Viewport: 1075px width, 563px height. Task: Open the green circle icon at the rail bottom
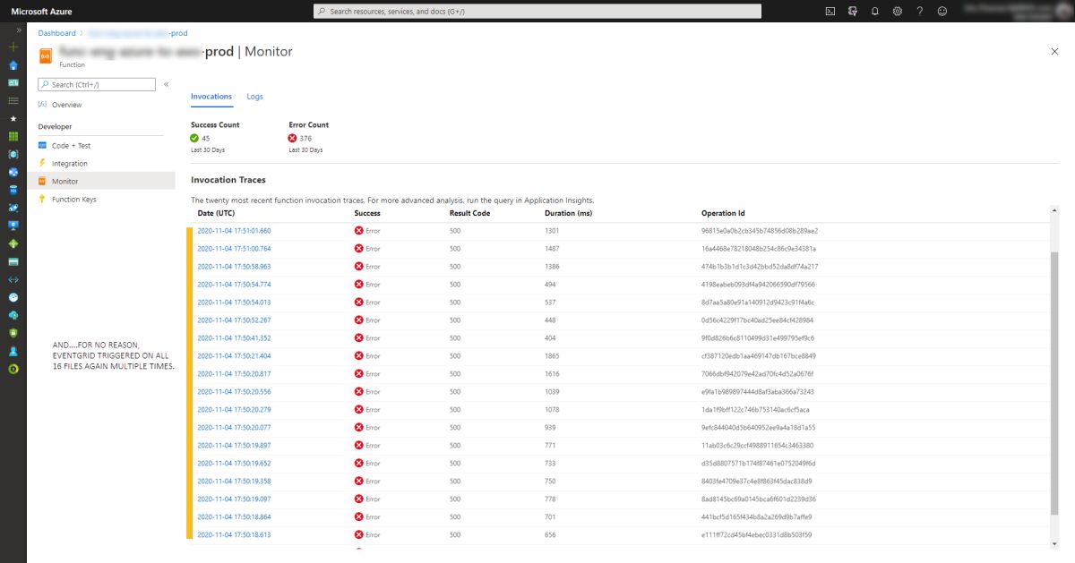pyautogui.click(x=13, y=369)
